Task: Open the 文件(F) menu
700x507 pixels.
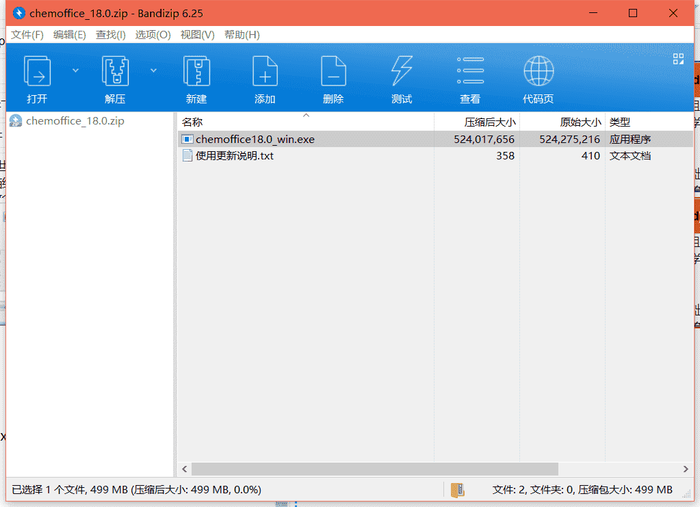Action: click(27, 35)
